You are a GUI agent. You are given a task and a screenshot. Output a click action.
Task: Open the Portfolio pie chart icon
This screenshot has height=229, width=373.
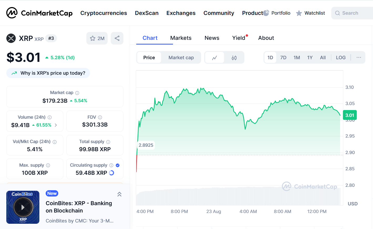pyautogui.click(x=266, y=13)
